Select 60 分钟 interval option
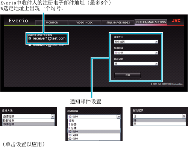The height and width of the screenshot is (148, 188). [94, 139]
